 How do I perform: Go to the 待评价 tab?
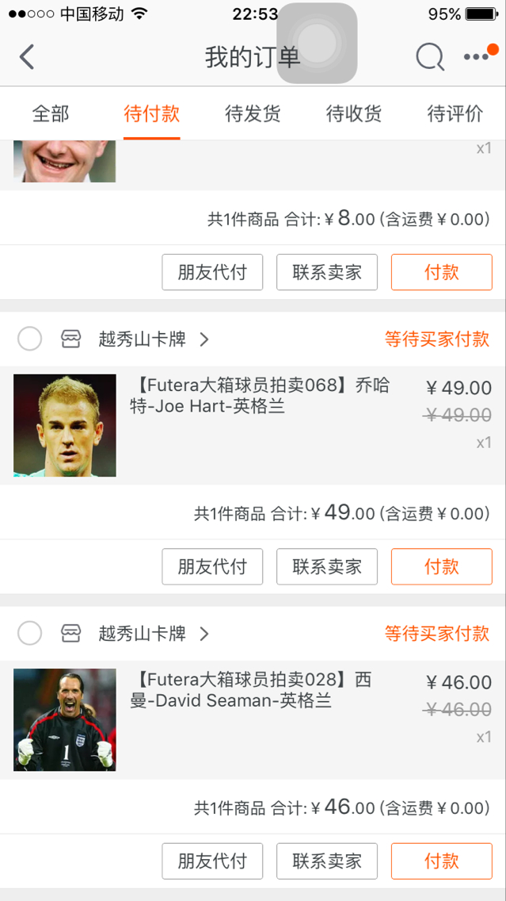click(455, 113)
